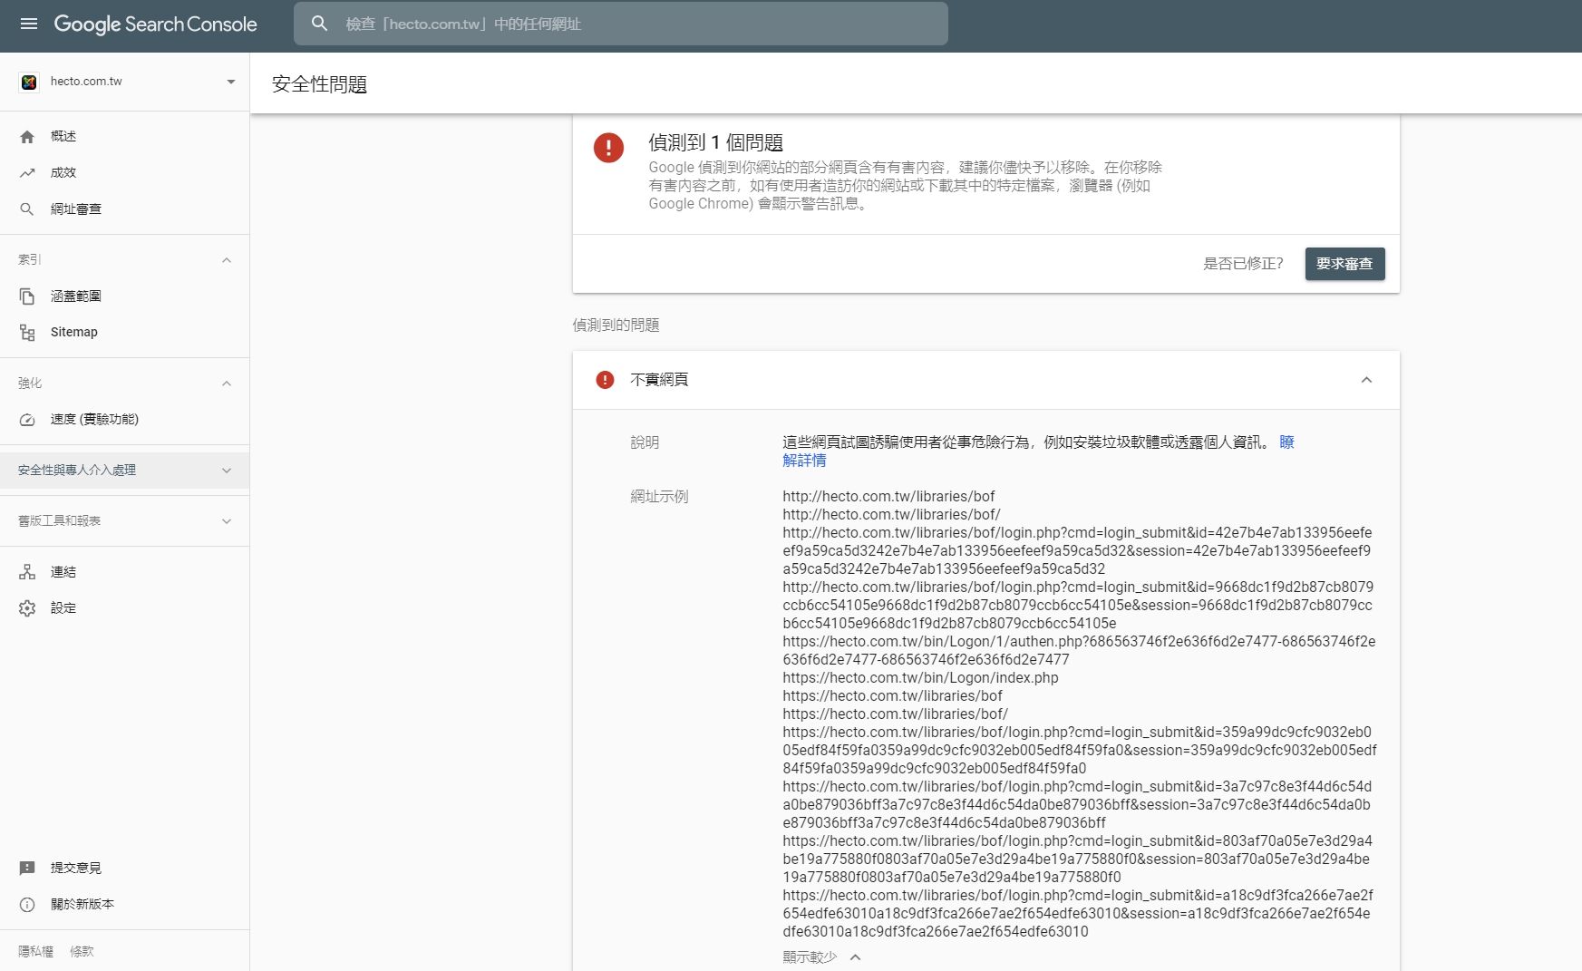Open the navigation hamburger menu
1582x971 pixels.
point(29,24)
